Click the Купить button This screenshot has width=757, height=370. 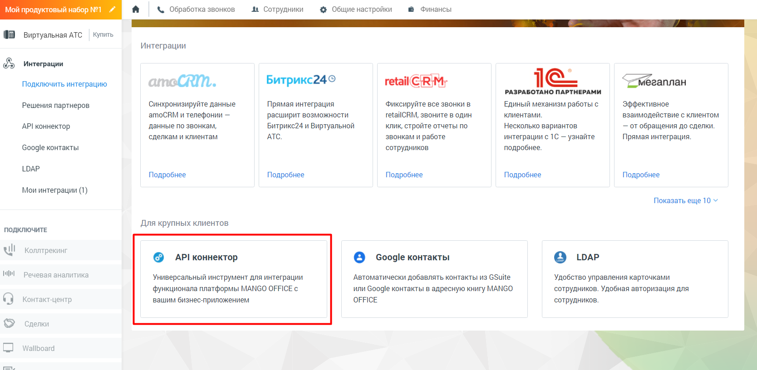coord(103,34)
